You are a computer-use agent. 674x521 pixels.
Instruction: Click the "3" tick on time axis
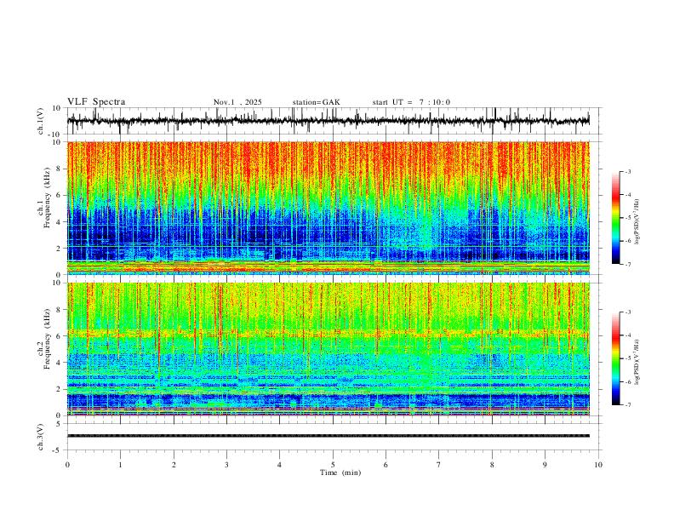point(226,465)
